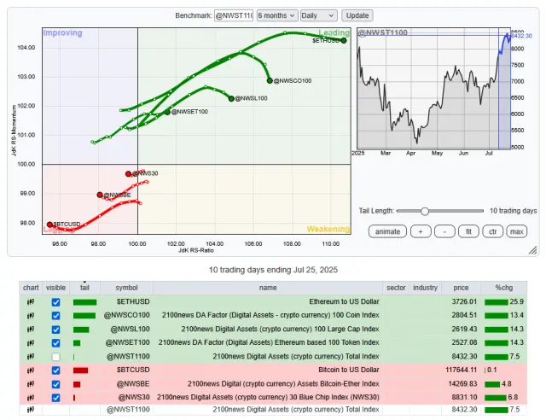Sort table by sector column header
Screen dimensions: 546x420
point(396,288)
